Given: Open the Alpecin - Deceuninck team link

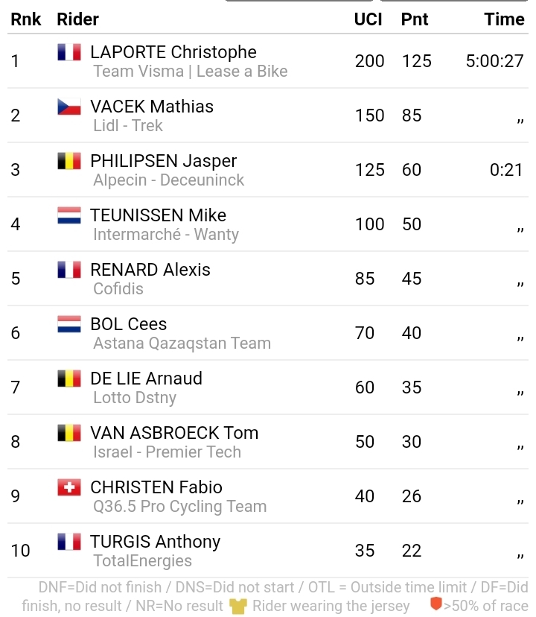Looking at the screenshot, I should coord(168,180).
